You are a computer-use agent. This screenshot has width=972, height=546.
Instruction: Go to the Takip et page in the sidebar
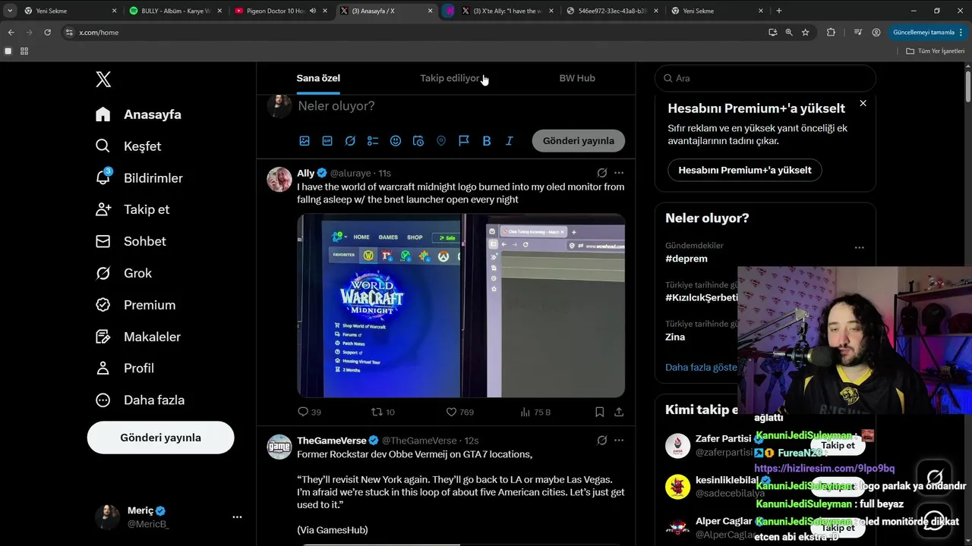click(132, 210)
